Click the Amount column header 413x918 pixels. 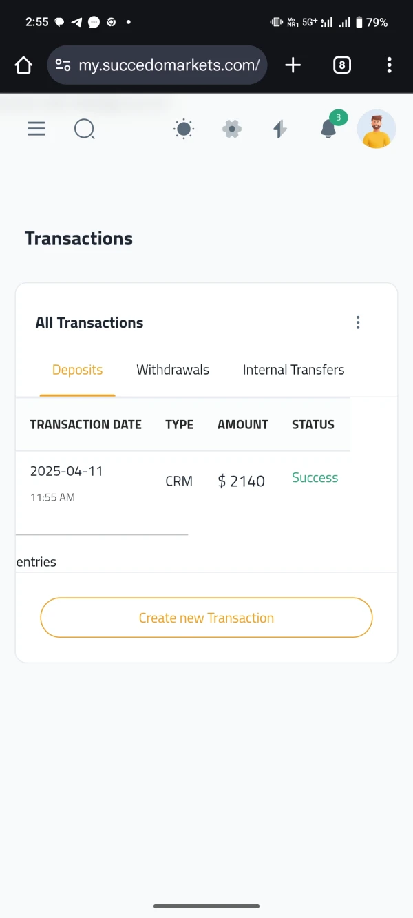pos(243,425)
